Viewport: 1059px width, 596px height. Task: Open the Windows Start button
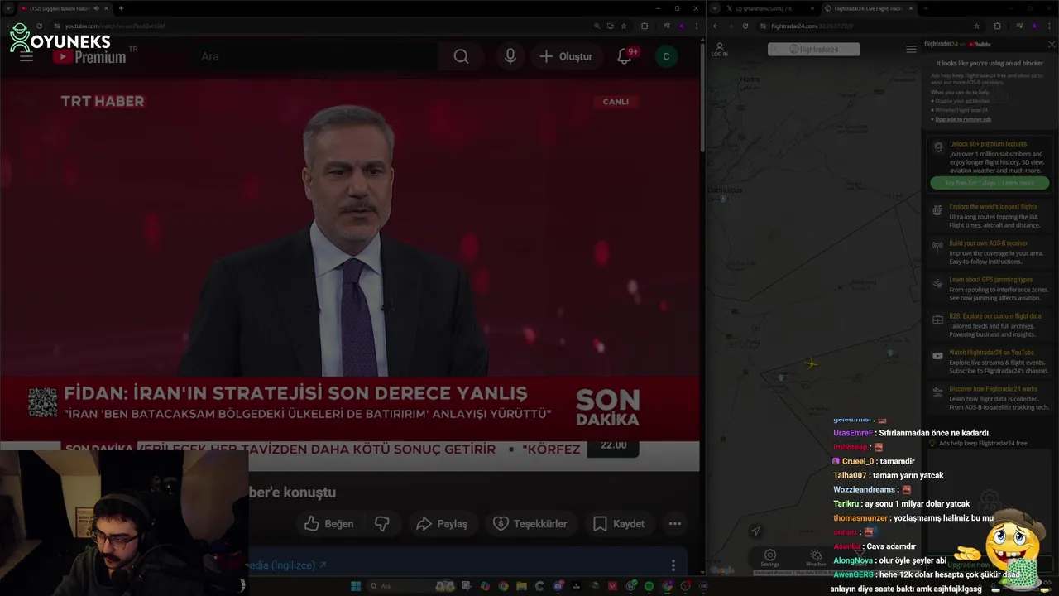pos(356,586)
